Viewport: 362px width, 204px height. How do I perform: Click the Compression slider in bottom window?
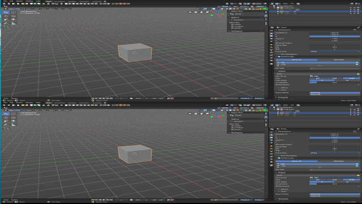coord(334,184)
